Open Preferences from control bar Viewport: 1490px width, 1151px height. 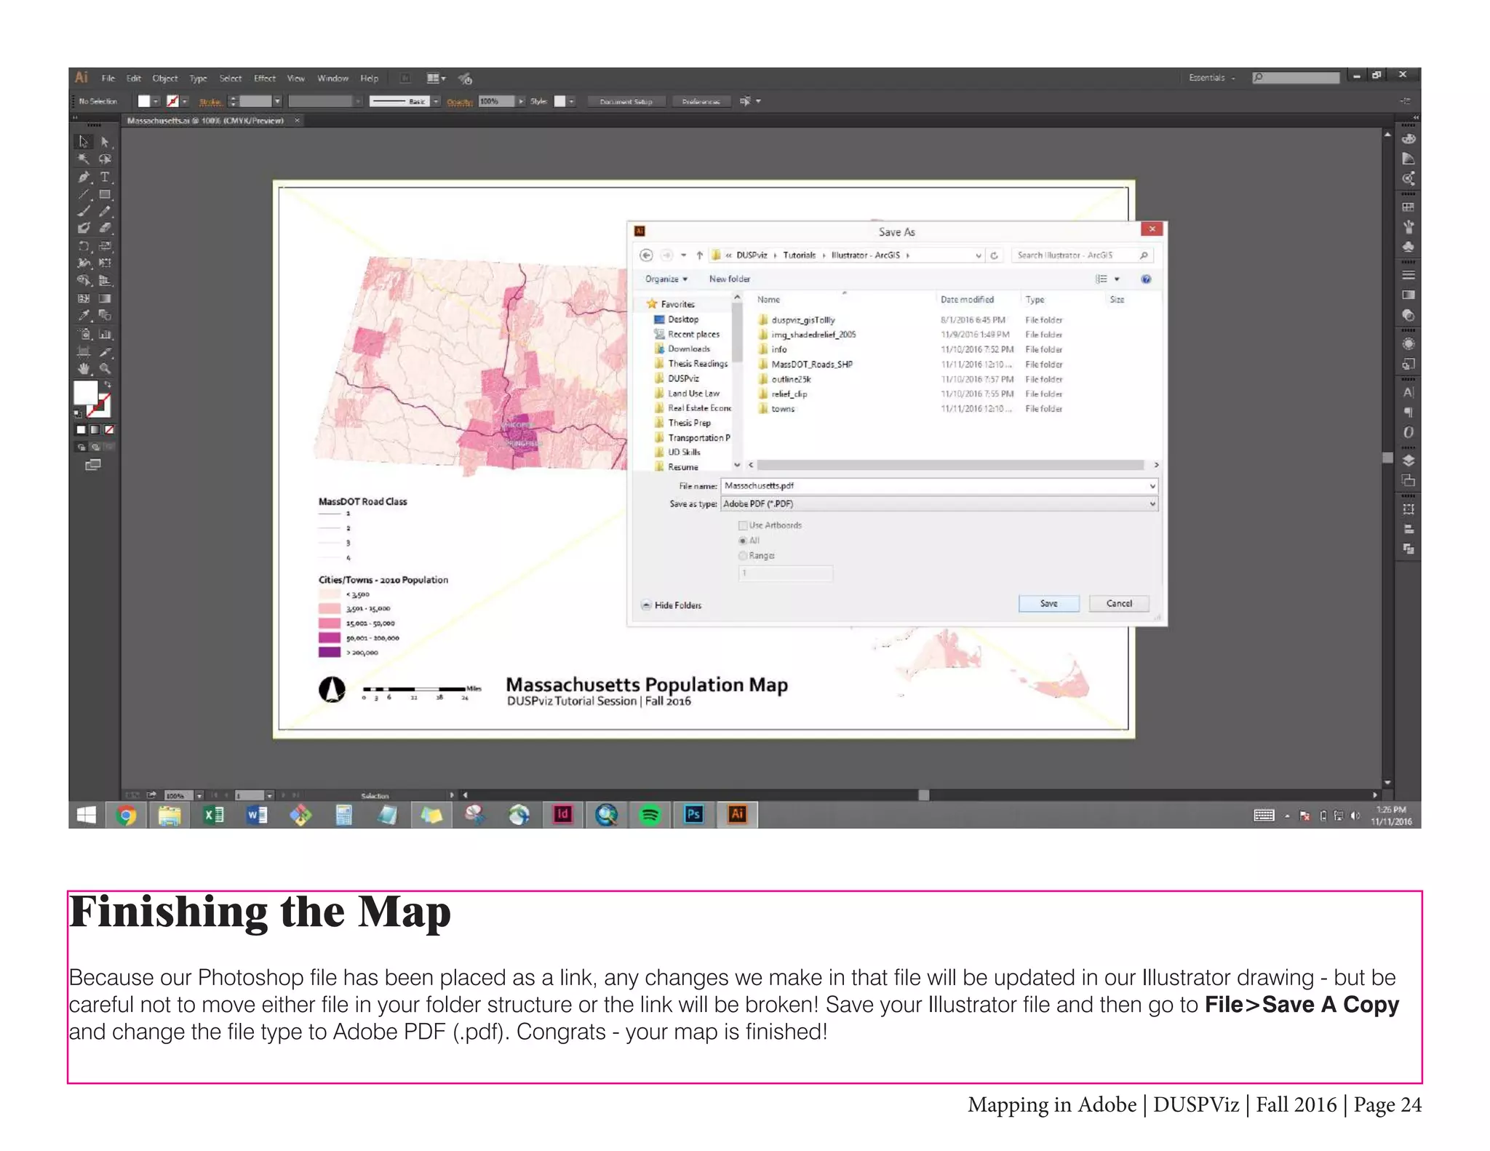click(x=701, y=102)
